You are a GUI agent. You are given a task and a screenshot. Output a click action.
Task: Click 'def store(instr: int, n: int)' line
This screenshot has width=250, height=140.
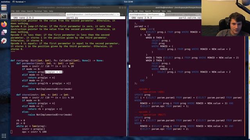tap(43, 95)
